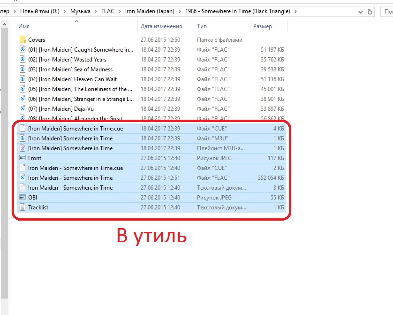The width and height of the screenshot is (393, 315).
Task: Click the date 27.06.2015 12:50
Action: point(160,40)
